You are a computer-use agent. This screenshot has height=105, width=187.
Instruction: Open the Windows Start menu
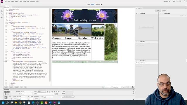[3, 103]
